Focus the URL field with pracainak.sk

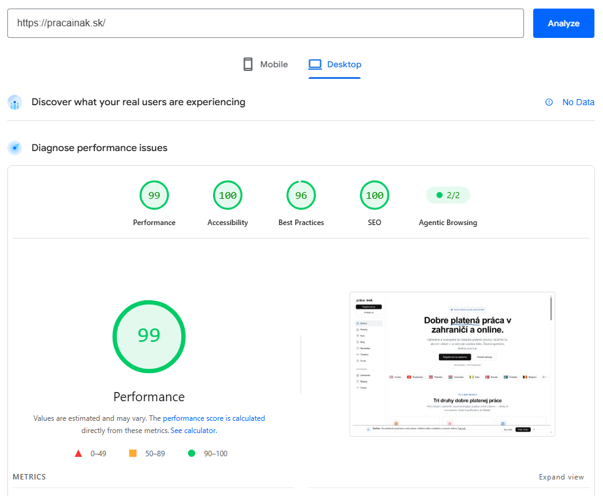click(265, 23)
